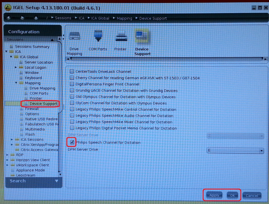Collapse the ICA Global tree node

(x=11, y=57)
